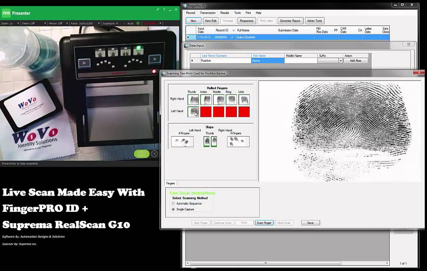Select Left Hand rolled Thumb print

tap(193, 112)
